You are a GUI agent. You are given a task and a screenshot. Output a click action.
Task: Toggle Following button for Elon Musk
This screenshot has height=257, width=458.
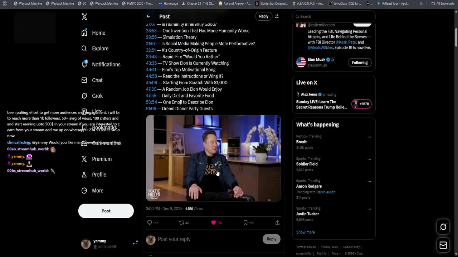(x=360, y=62)
